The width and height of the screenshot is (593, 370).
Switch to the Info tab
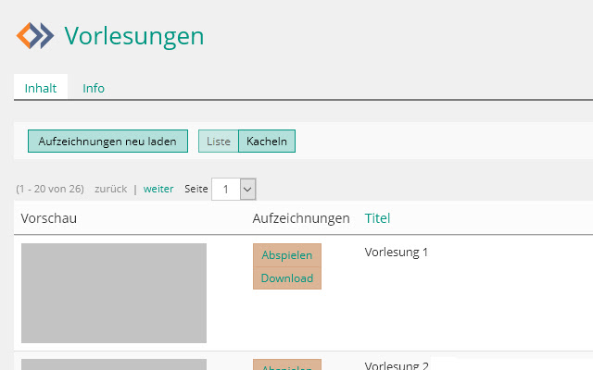tap(94, 88)
